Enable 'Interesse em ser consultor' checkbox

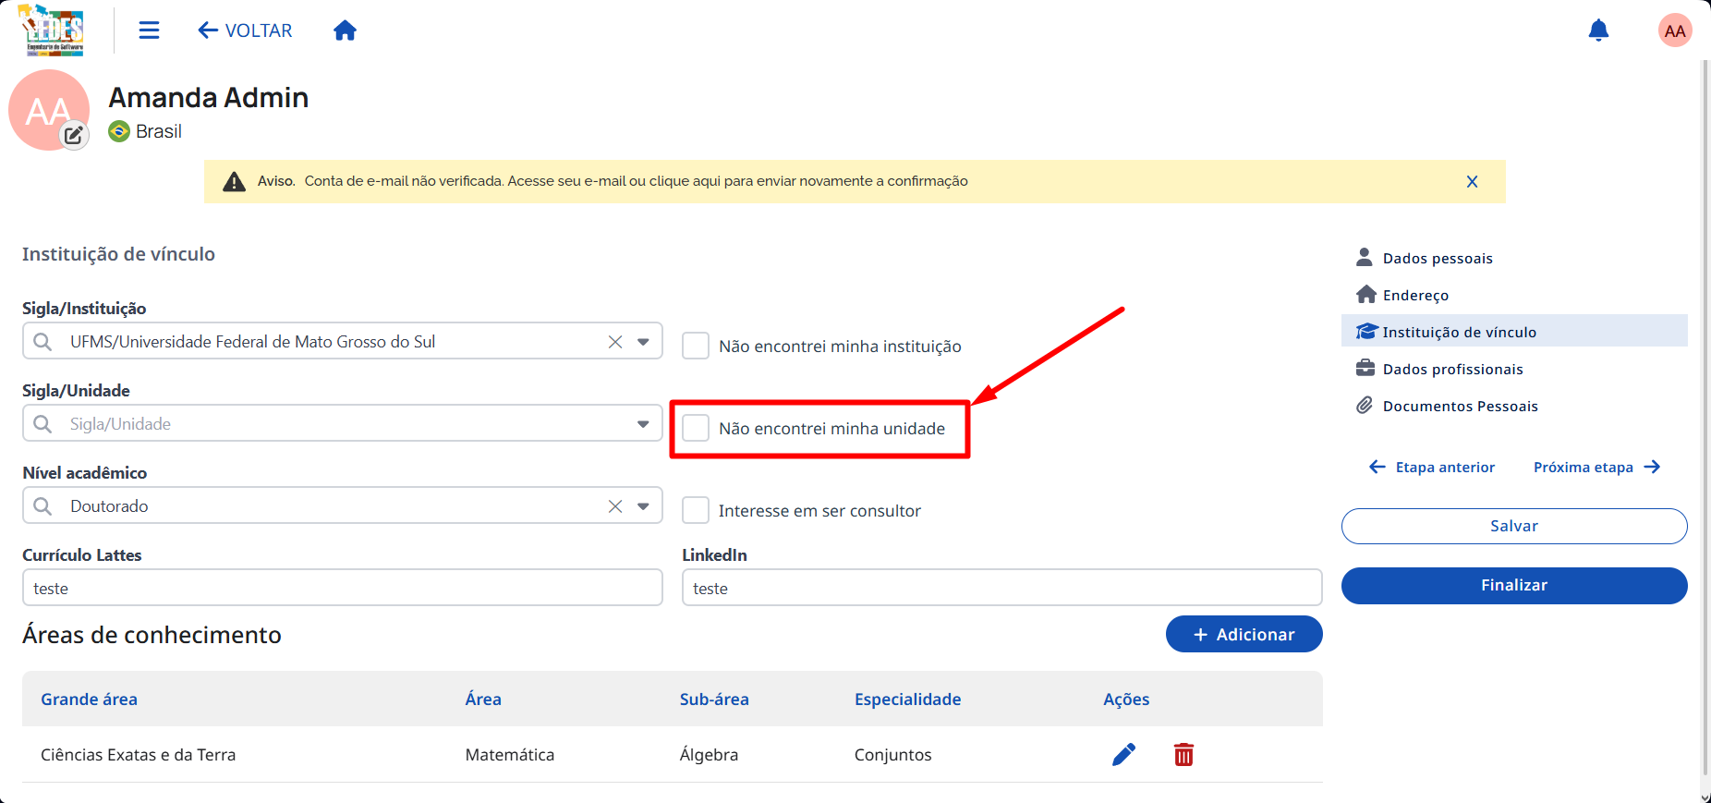coord(696,510)
